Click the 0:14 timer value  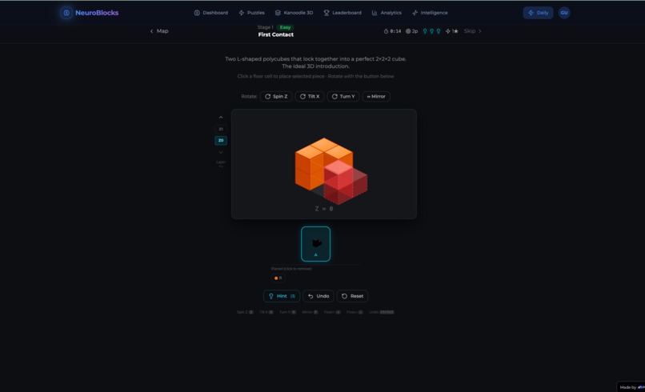(x=395, y=31)
